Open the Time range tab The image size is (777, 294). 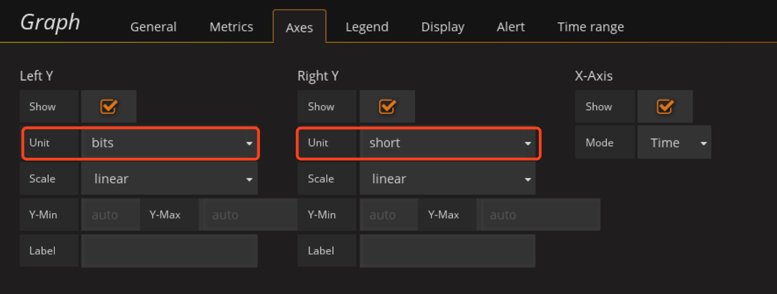tap(590, 27)
